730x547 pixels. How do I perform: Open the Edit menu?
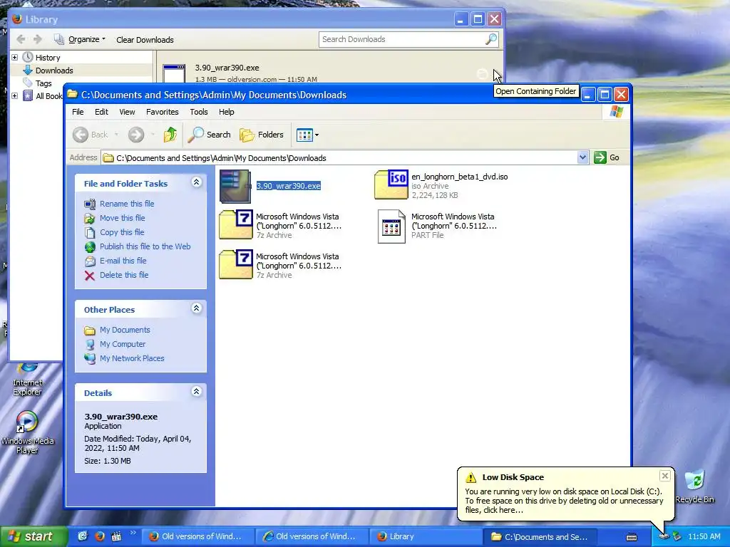point(101,112)
